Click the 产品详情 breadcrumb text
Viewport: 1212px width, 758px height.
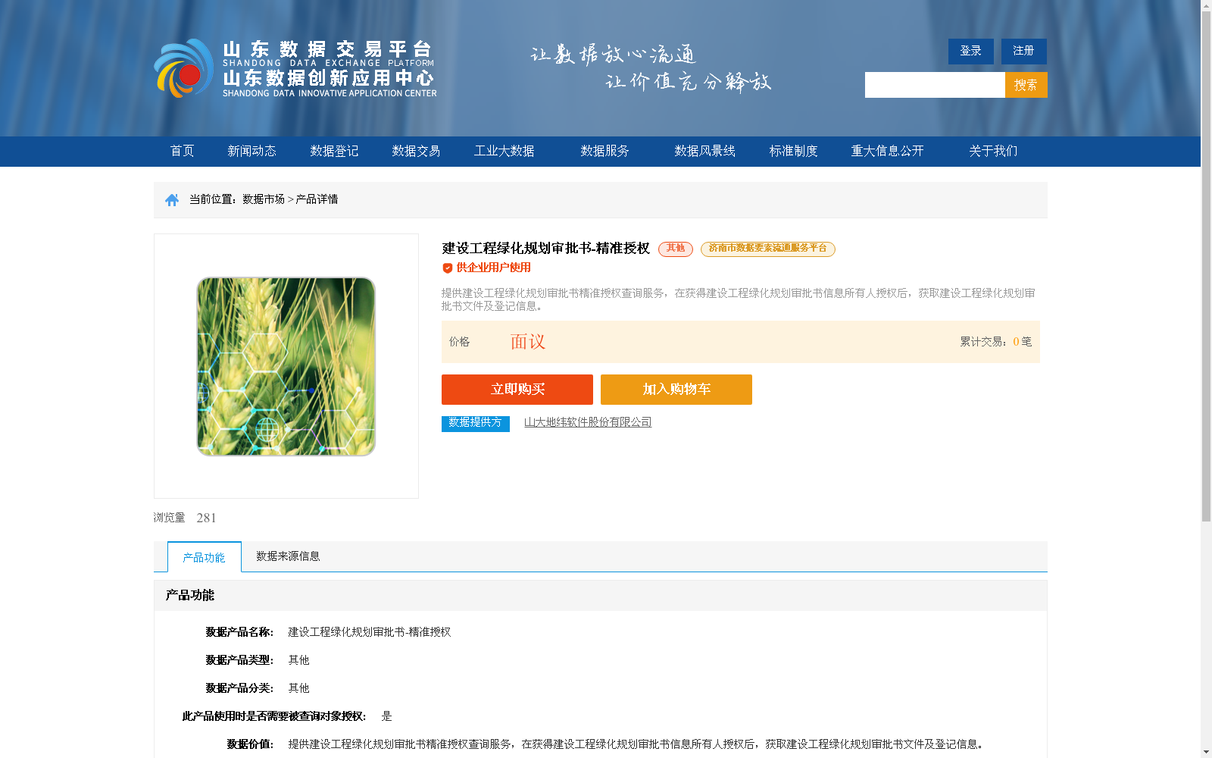click(317, 199)
